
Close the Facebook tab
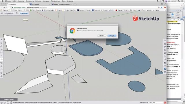click(50, 4)
